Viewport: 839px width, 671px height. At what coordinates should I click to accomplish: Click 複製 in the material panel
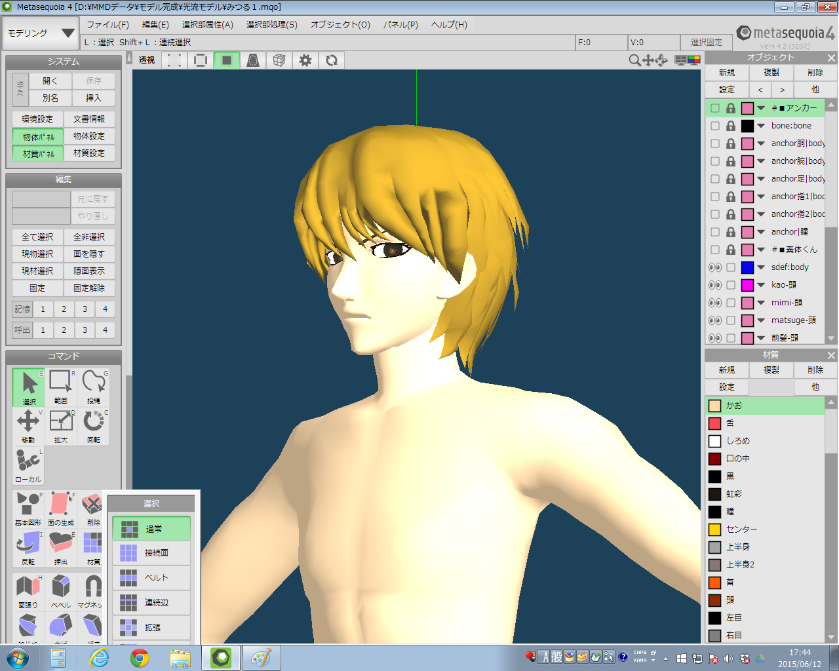click(x=771, y=370)
